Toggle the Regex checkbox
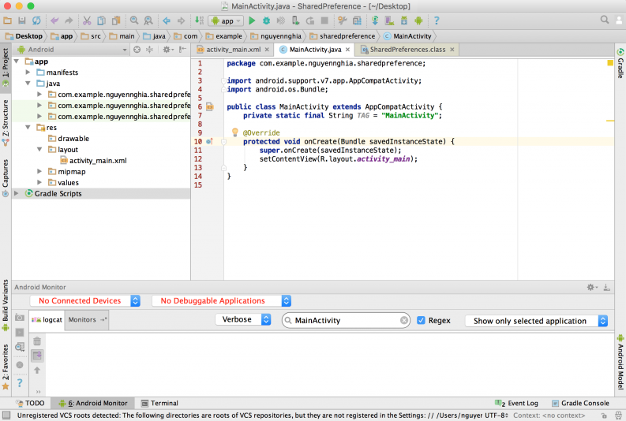Image resolution: width=626 pixels, height=421 pixels. coord(421,321)
